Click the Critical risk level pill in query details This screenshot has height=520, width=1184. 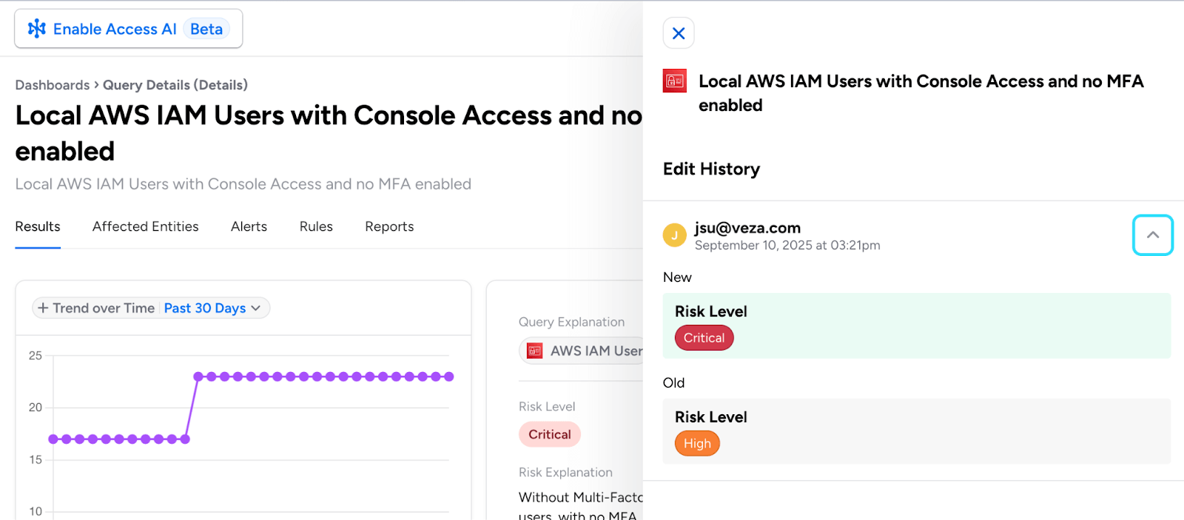(549, 434)
